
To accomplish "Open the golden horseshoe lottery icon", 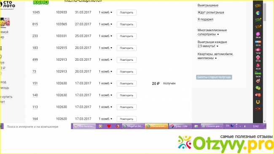I will point(258,102).
